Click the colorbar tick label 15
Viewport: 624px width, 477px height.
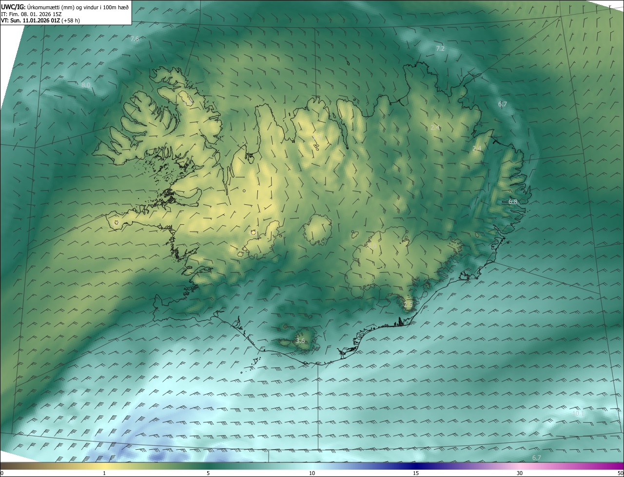coord(416,473)
